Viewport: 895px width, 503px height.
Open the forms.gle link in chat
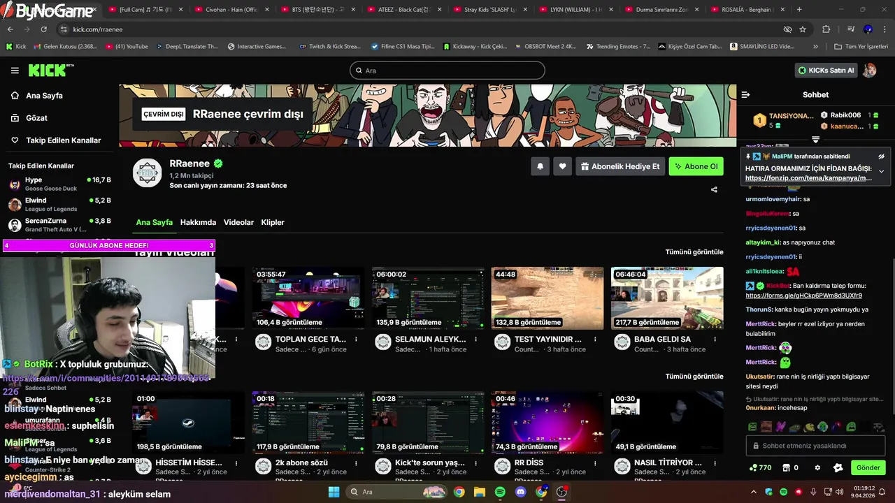click(803, 296)
